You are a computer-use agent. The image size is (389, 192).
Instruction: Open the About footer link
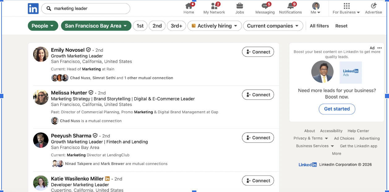point(310,131)
